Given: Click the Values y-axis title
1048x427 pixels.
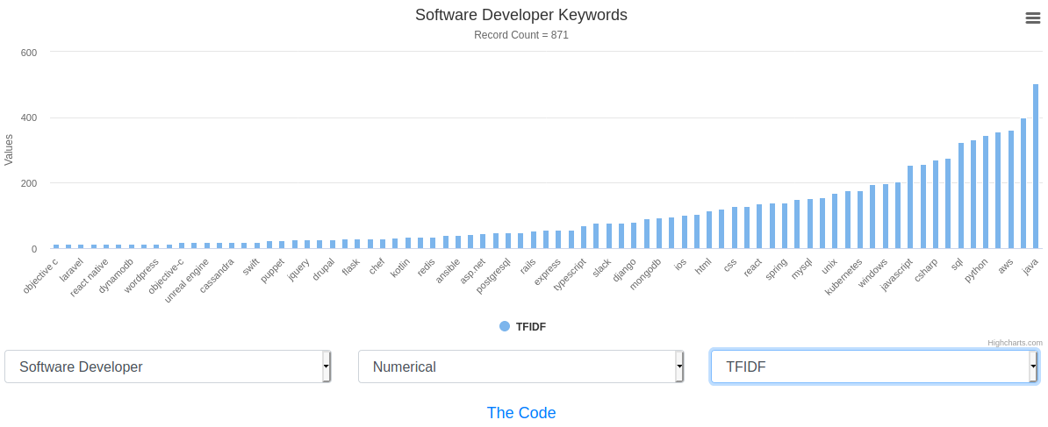Looking at the screenshot, I should (x=9, y=149).
